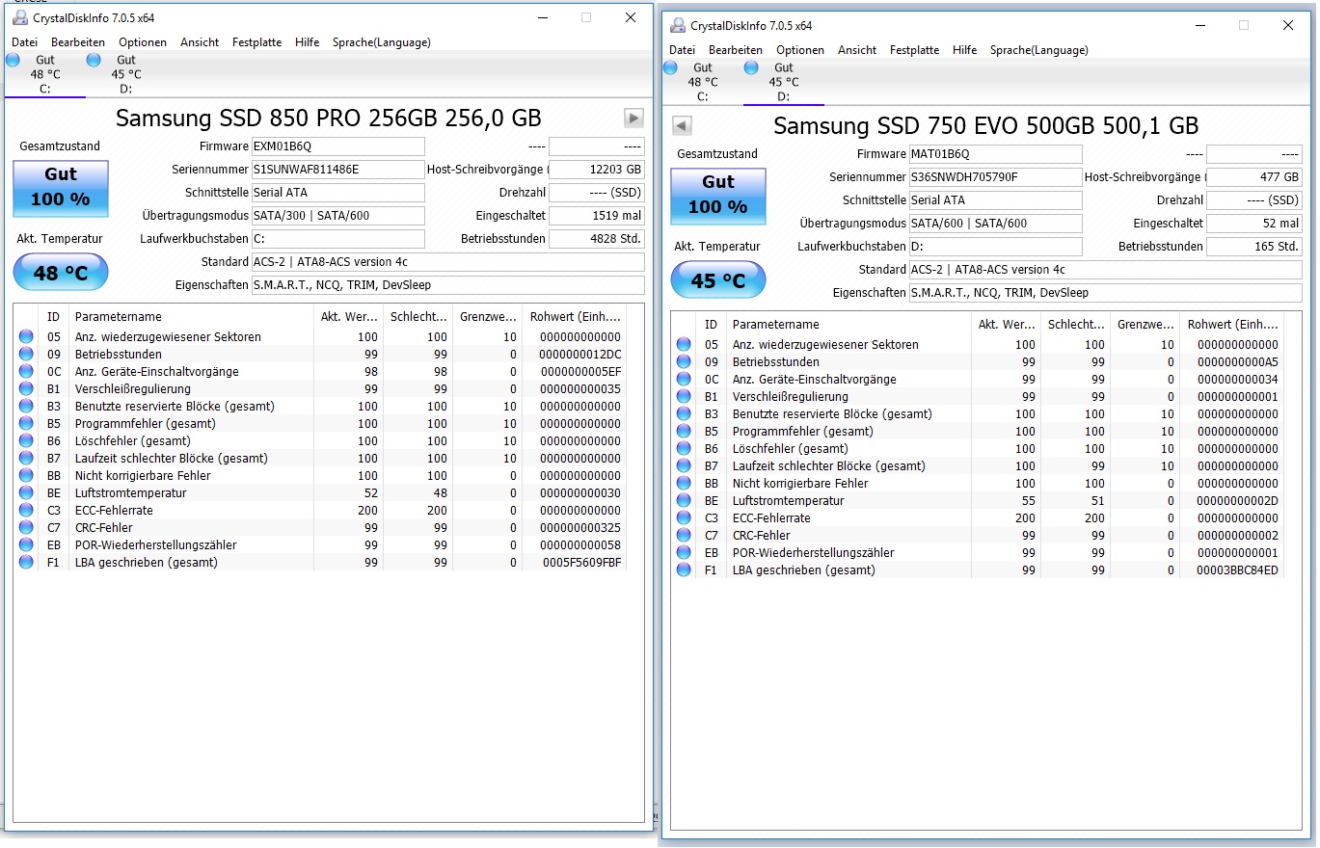Click status orb for Verschleißregulierung in left window

[x=26, y=389]
